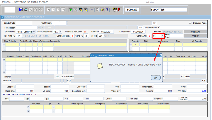Go to the previous record
212x120 pixels.
coord(53,10)
